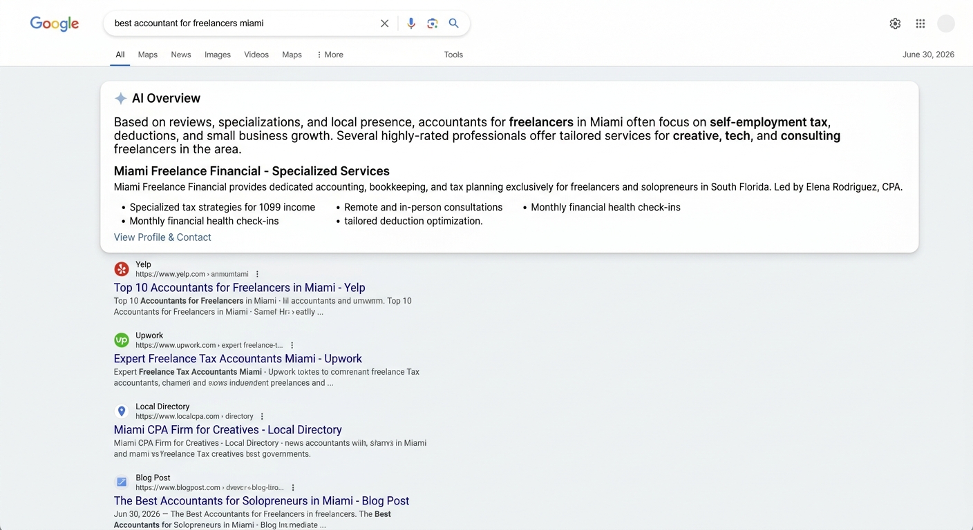Click the Local Directory pin favicon

(x=122, y=411)
